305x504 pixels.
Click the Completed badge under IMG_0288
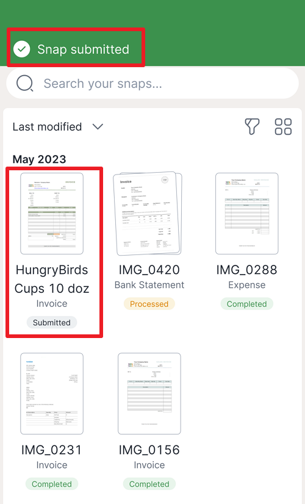point(247,304)
